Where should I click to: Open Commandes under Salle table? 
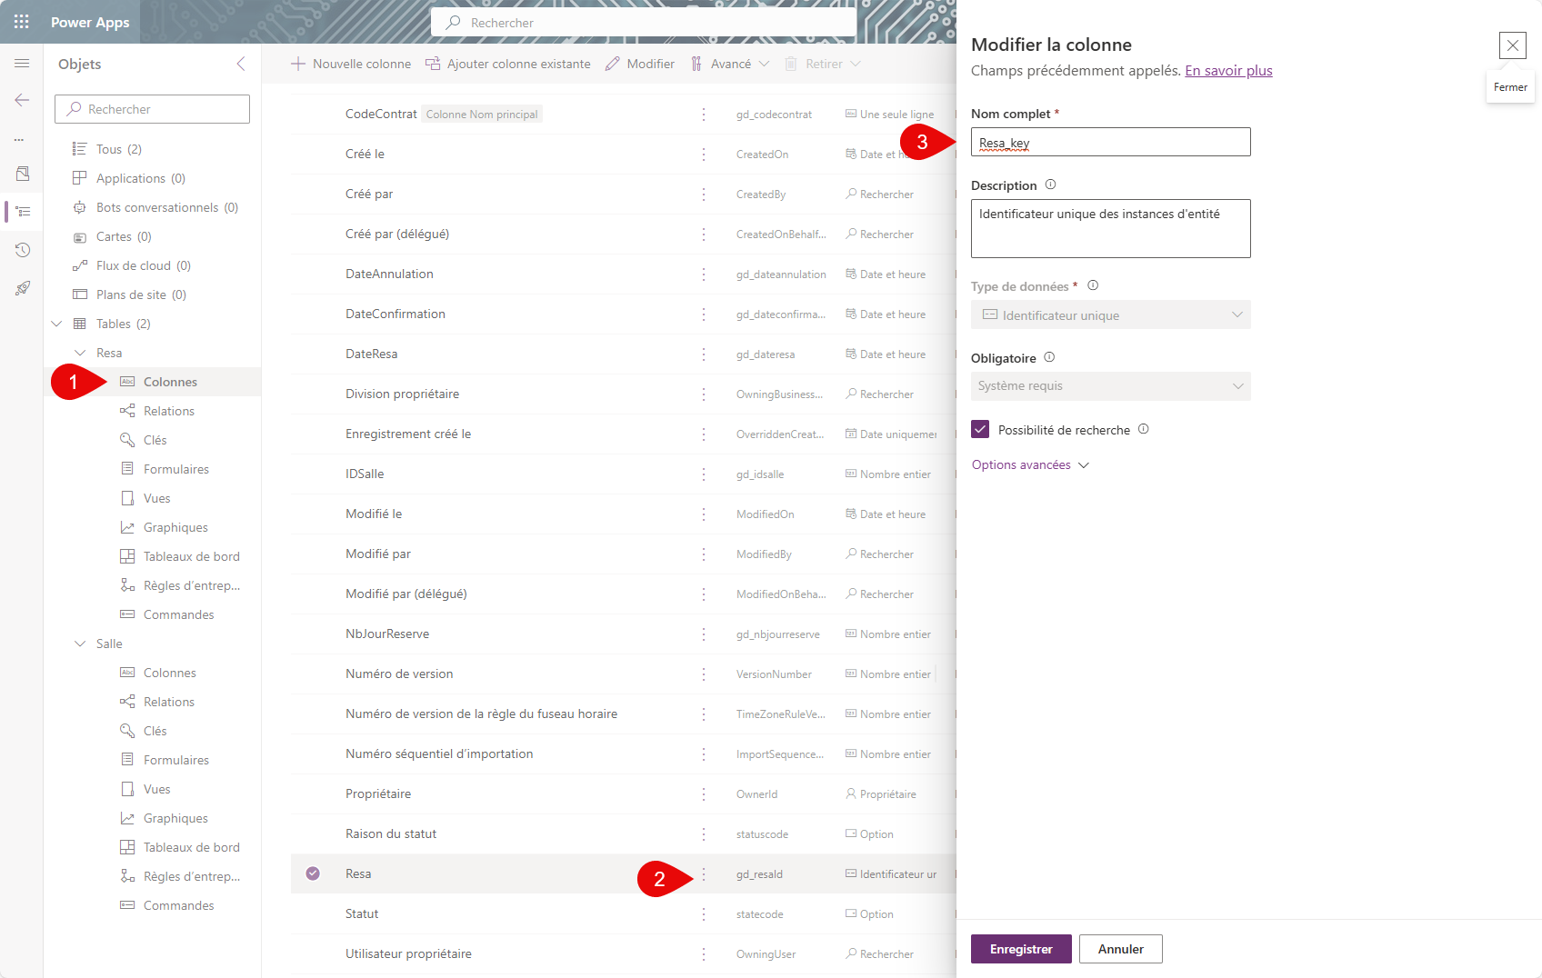click(179, 905)
